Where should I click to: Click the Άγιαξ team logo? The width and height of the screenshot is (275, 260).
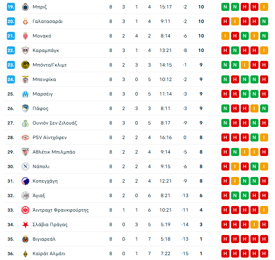pos(25,196)
